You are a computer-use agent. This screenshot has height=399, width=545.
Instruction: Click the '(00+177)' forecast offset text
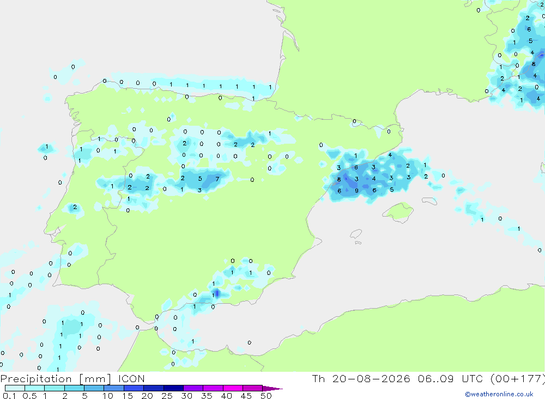(518, 379)
